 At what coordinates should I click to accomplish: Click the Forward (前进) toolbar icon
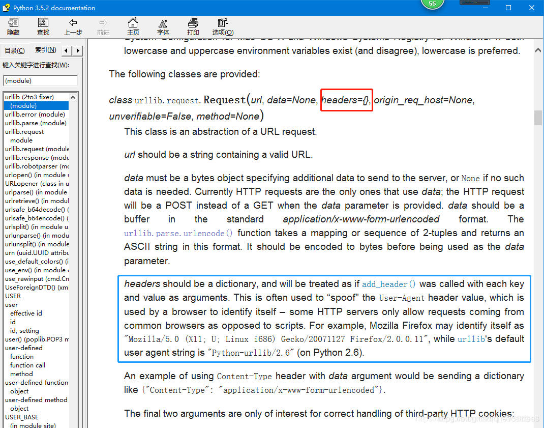point(103,27)
